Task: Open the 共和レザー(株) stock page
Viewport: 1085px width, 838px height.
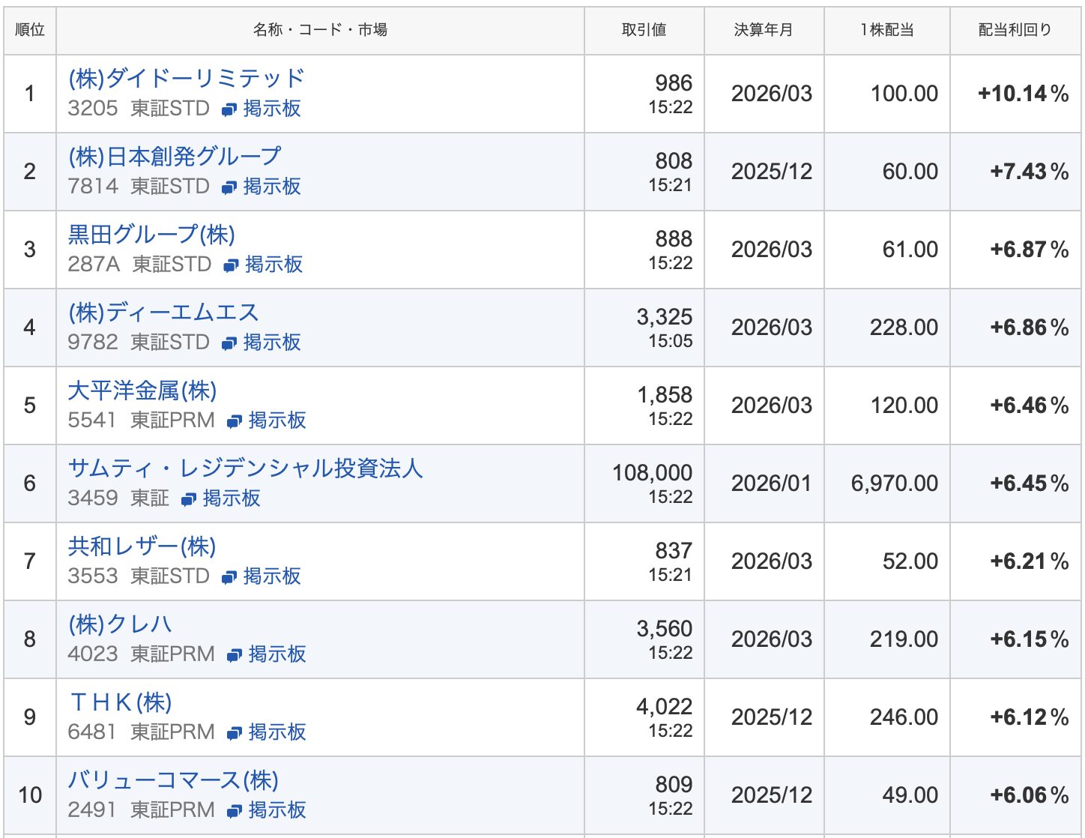Action: coord(142,546)
